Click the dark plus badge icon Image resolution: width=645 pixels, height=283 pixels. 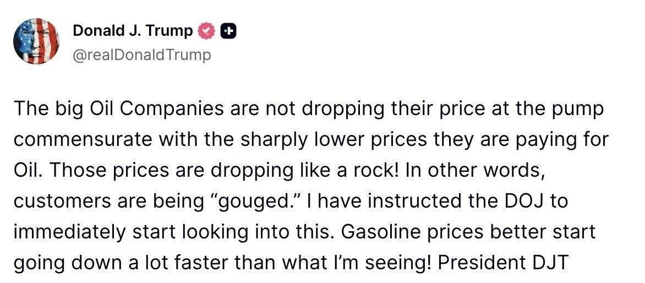[229, 32]
